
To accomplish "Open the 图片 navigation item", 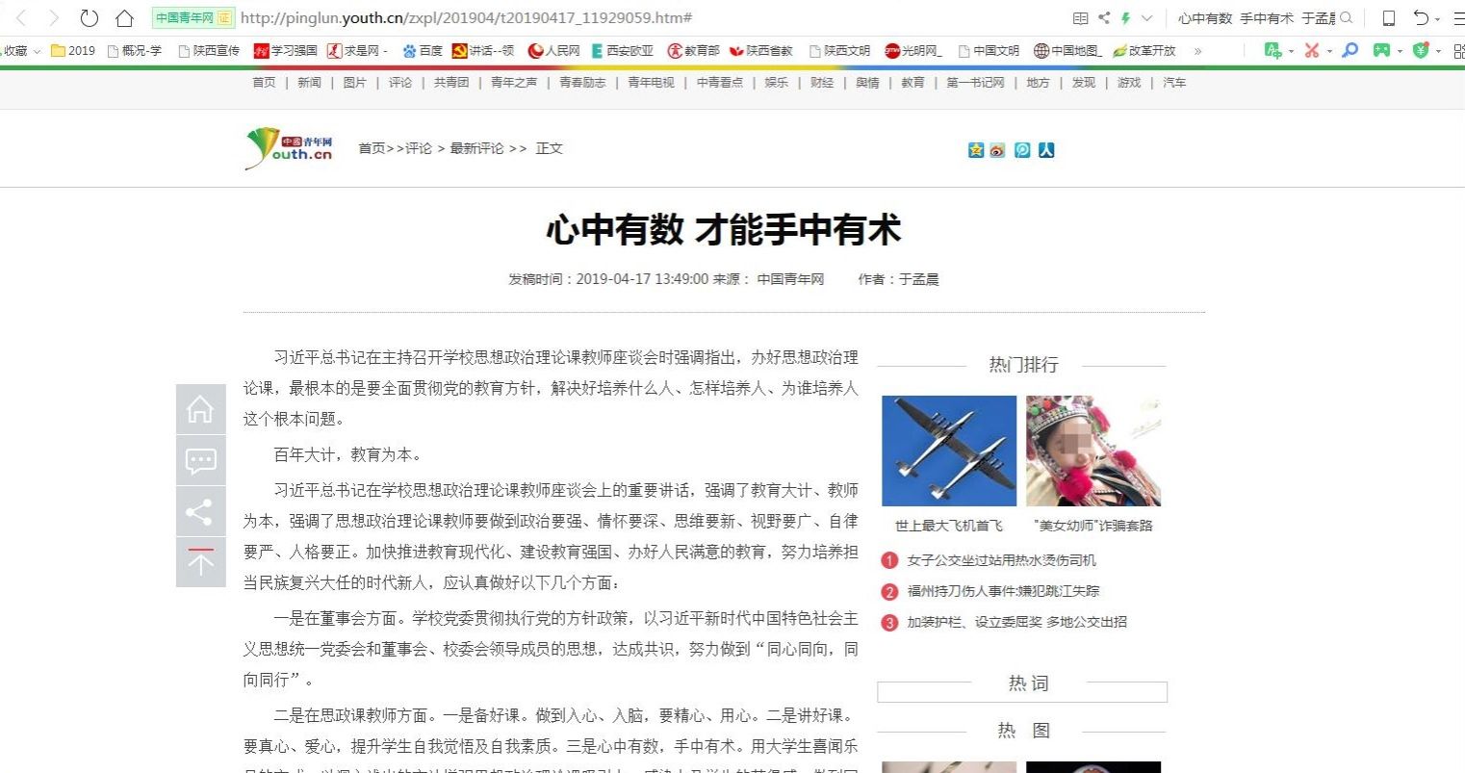I will point(354,83).
